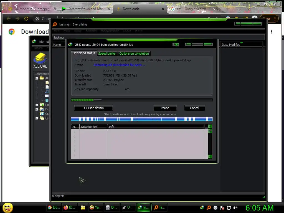Click the Chrome extensions puzzle icon
This screenshot has width=284, height=213.
click(237, 18)
